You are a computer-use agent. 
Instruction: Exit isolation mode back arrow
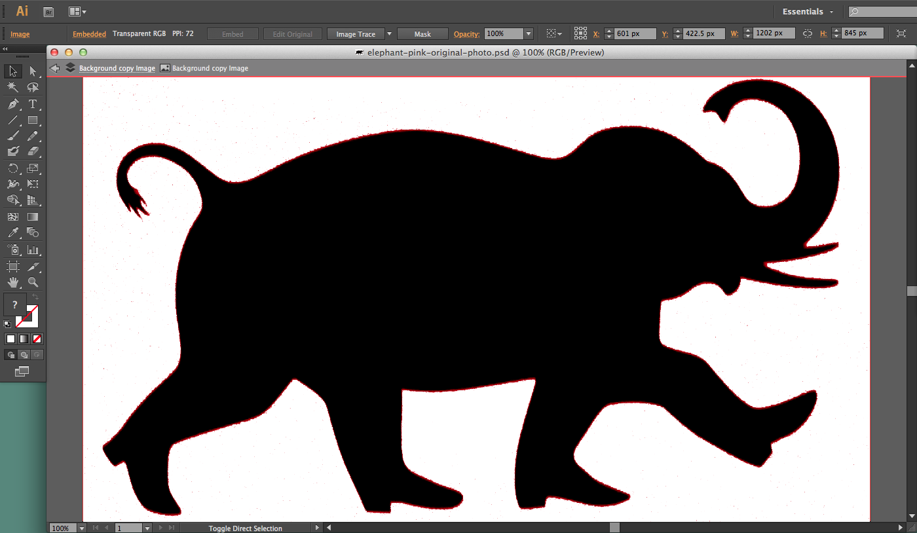[x=55, y=68]
